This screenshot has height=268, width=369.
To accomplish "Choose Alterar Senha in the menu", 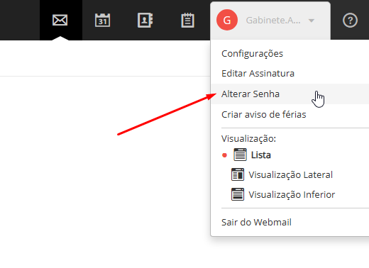I will [x=250, y=94].
